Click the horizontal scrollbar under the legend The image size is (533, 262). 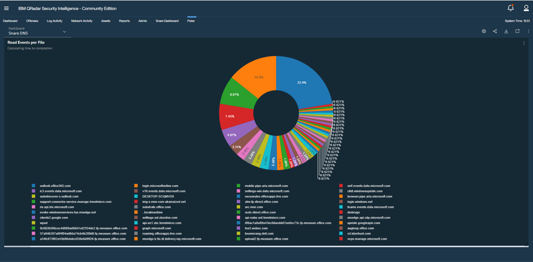(267, 246)
